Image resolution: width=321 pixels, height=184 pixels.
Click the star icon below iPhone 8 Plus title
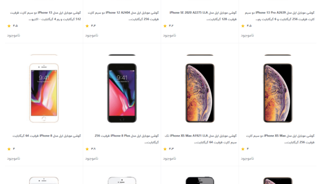87,149
